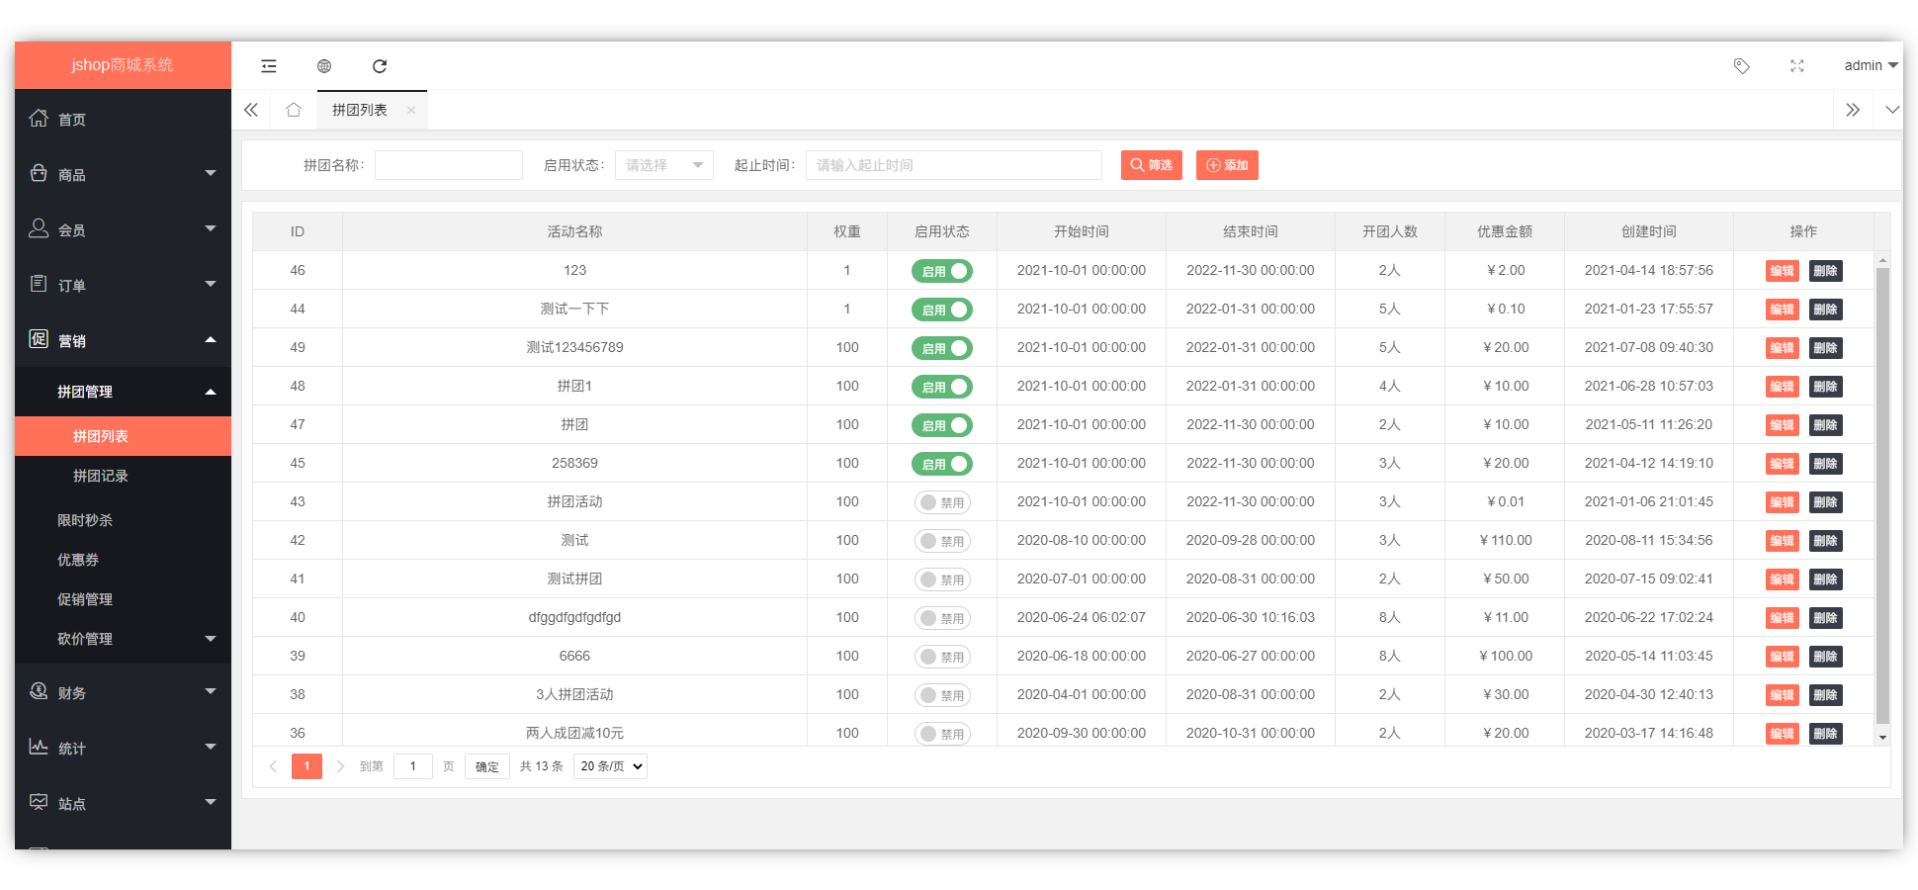Click the 筛选 filter button

pyautogui.click(x=1152, y=165)
